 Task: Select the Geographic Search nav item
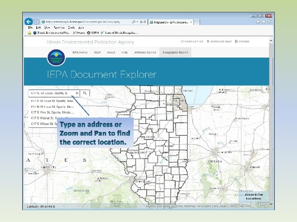(175, 53)
